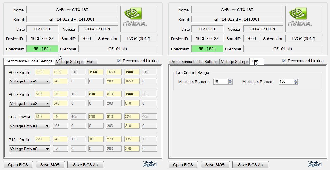Click the Minimum Percent field showing 70
Screen dimensions: 330x170
pos(221,82)
